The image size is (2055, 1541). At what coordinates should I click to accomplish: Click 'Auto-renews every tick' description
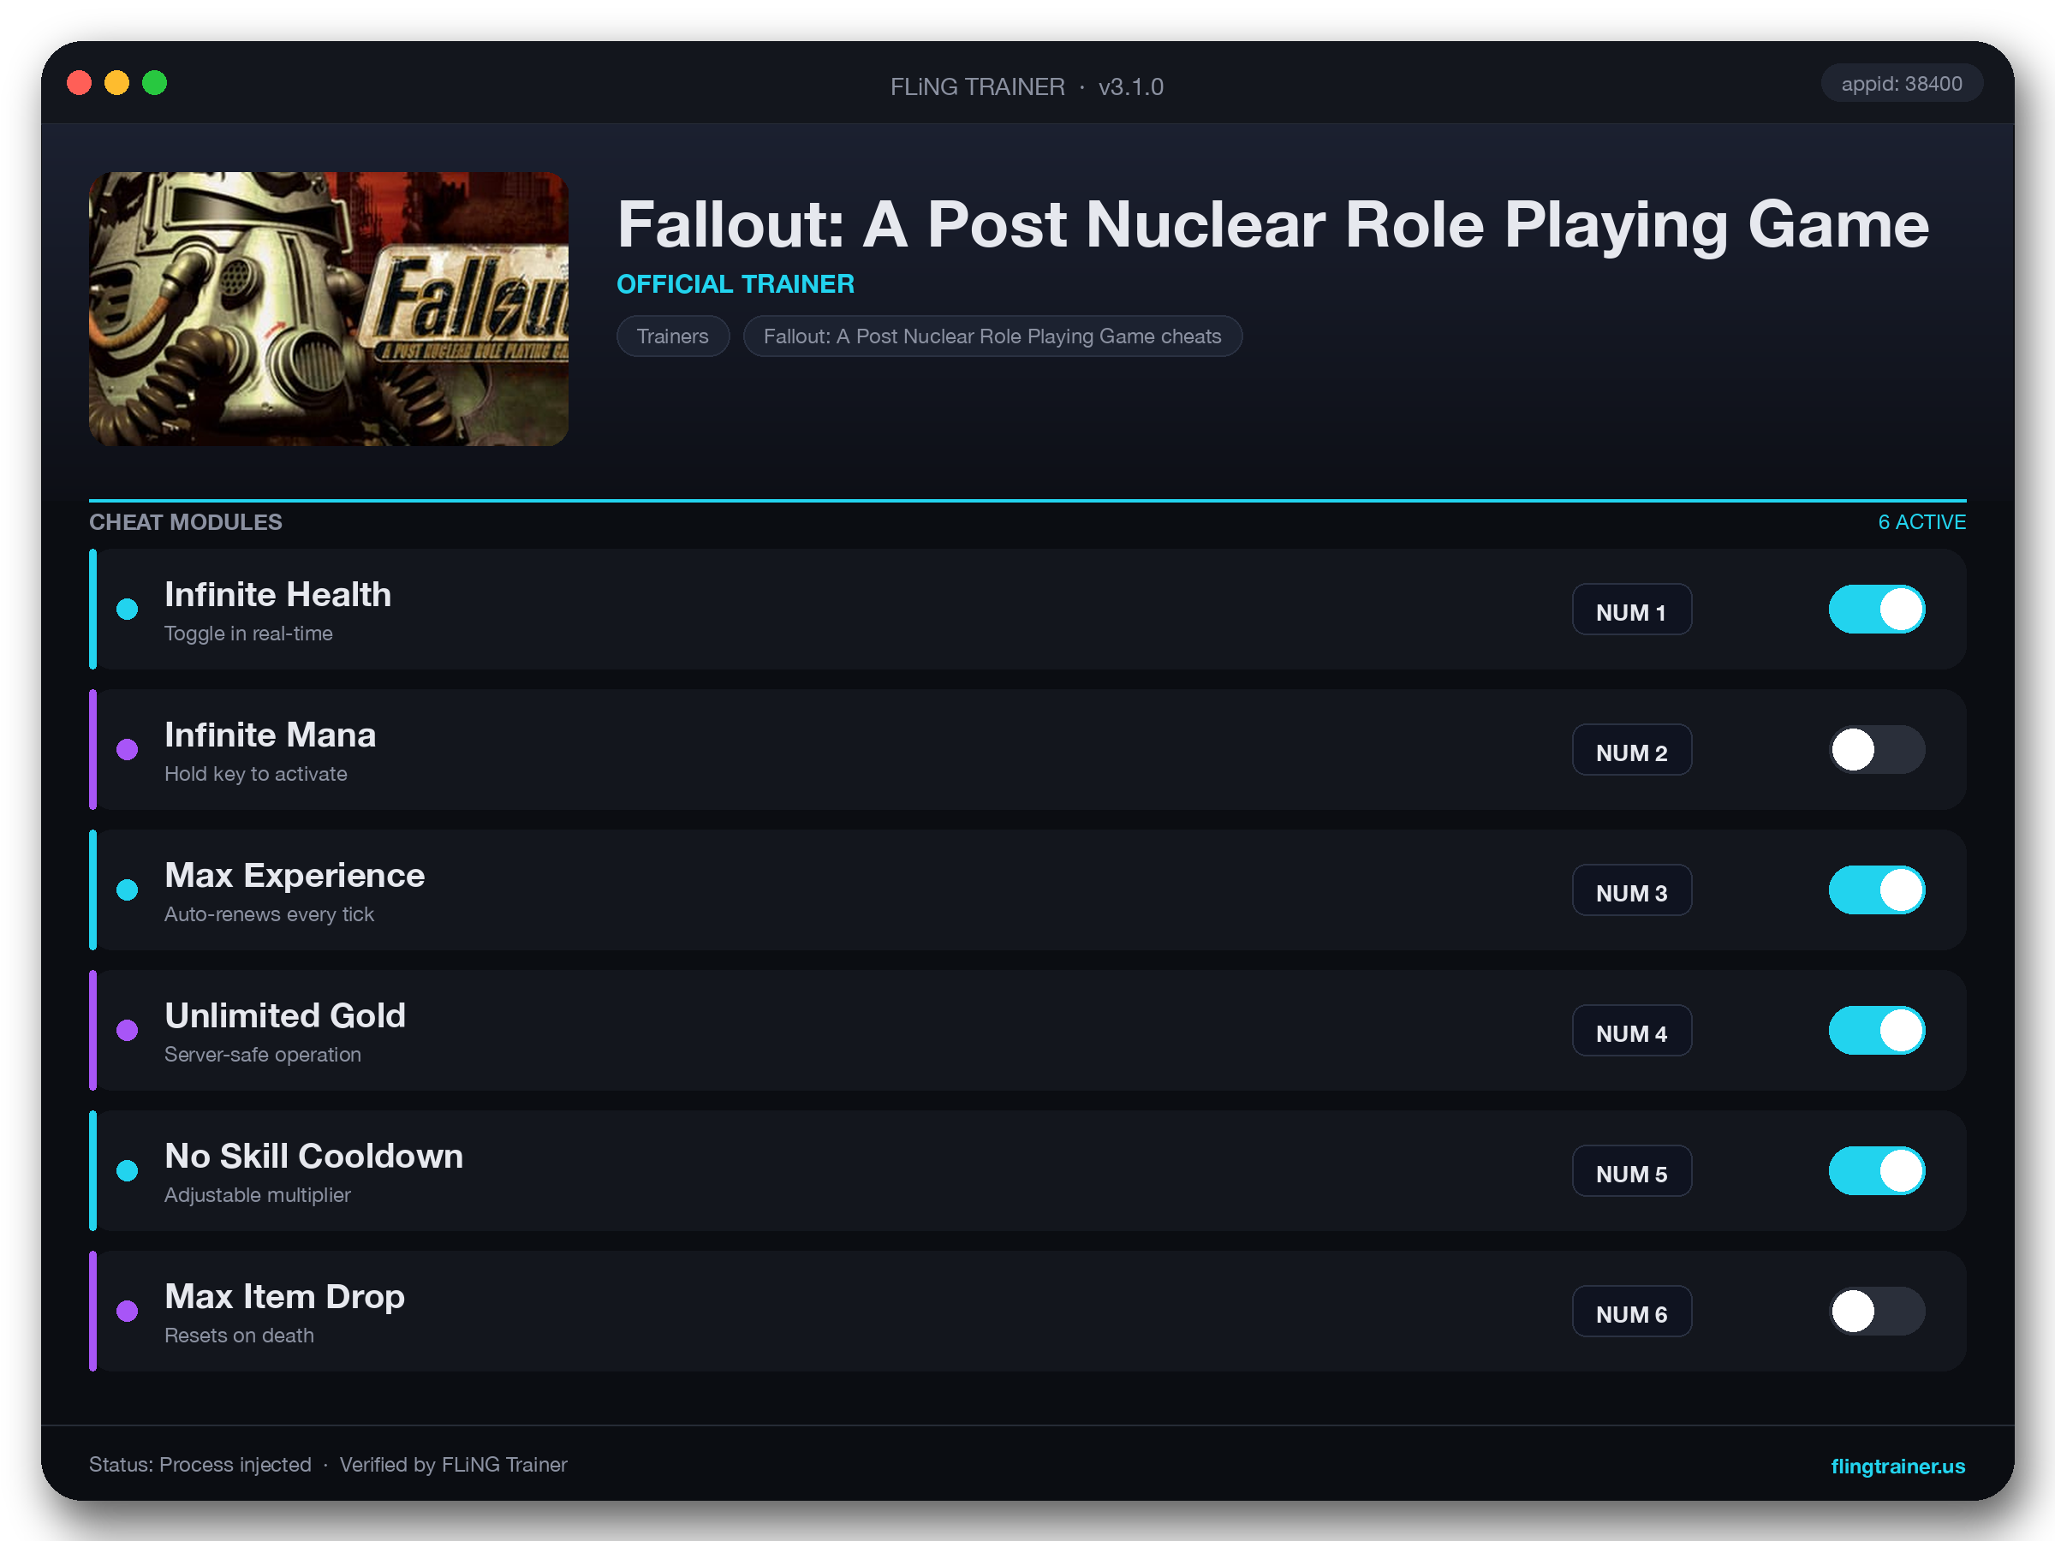pyautogui.click(x=270, y=914)
